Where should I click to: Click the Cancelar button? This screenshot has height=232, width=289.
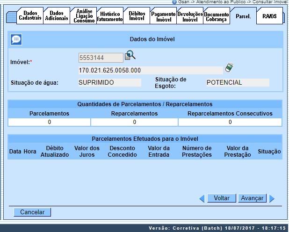32,212
